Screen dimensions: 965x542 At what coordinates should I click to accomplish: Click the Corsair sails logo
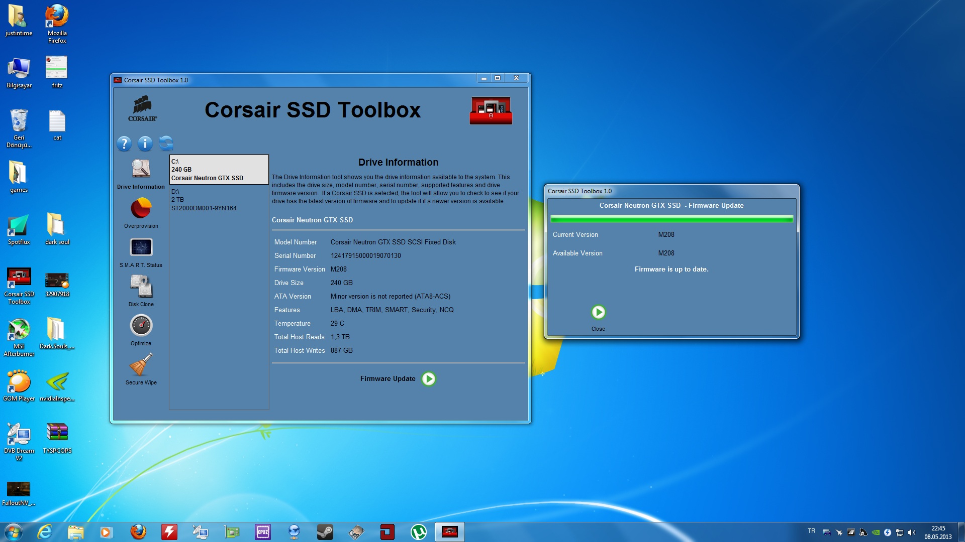(x=142, y=109)
